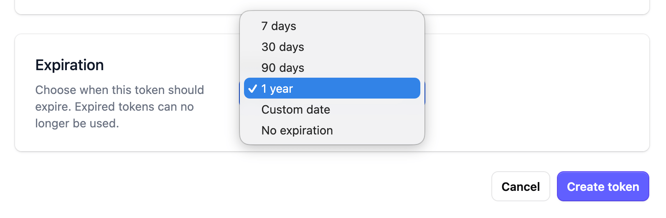Choose the 7 days expiration option

[x=279, y=26]
